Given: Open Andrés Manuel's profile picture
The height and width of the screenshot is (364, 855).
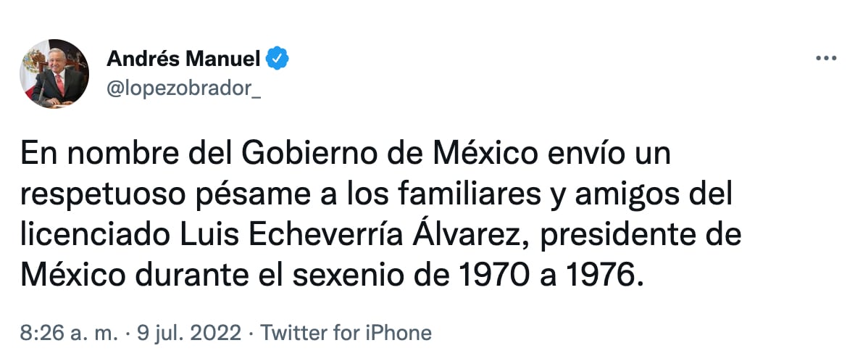Looking at the screenshot, I should pyautogui.click(x=54, y=73).
